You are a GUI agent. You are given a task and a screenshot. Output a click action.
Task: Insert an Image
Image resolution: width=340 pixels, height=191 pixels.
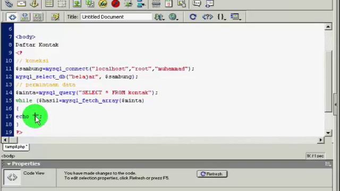77,4
